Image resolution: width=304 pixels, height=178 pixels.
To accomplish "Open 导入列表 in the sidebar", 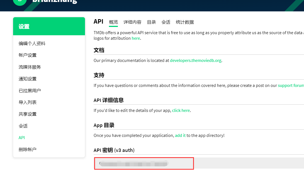I will click(x=28, y=102).
